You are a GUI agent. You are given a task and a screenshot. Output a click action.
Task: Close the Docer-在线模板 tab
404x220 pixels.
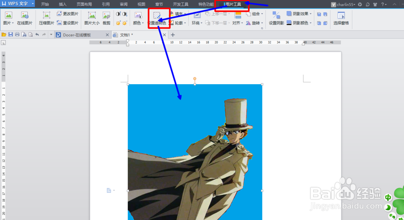[x=107, y=35]
